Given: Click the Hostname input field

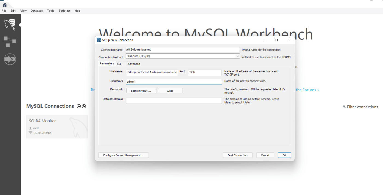Looking at the screenshot, I should click(x=152, y=73).
